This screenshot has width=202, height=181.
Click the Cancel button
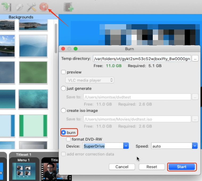pos(122,167)
